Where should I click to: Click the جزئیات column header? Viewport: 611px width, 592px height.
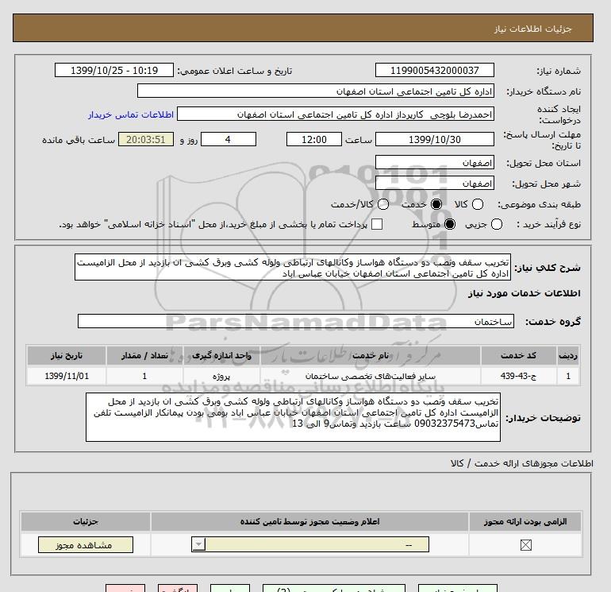(86, 521)
